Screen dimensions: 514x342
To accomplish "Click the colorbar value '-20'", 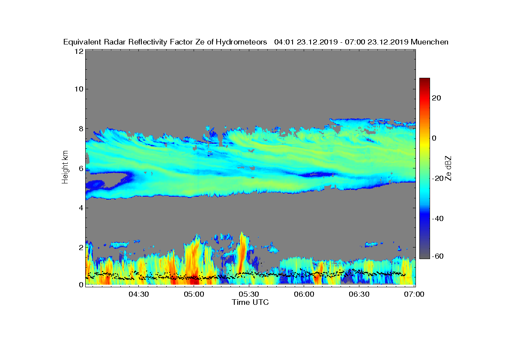I will point(438,178).
